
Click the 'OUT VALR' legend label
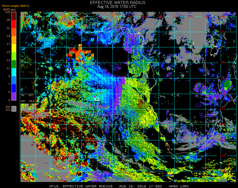click(x=32, y=98)
